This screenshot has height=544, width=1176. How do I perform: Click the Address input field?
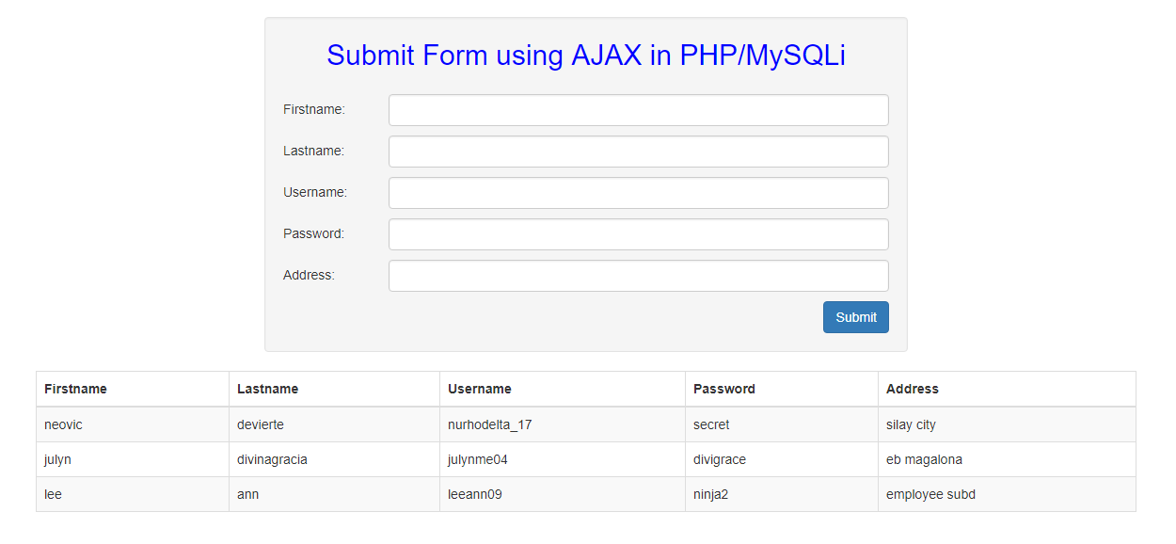638,276
